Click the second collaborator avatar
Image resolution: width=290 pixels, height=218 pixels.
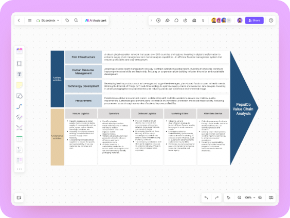219,21
